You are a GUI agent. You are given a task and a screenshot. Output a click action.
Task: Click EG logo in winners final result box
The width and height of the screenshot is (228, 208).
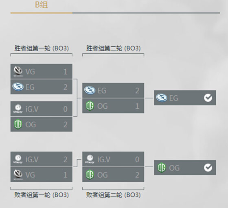(162, 98)
